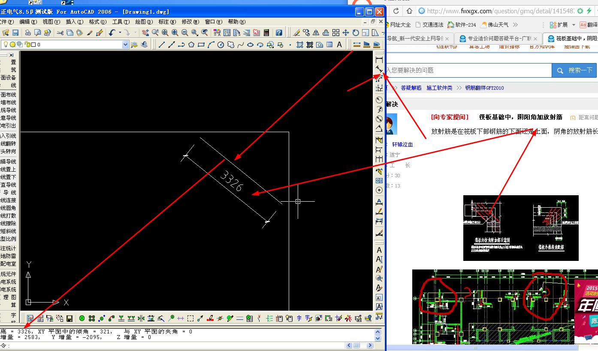Select the Angular dimension tool
This screenshot has width=598, height=351.
click(379, 128)
